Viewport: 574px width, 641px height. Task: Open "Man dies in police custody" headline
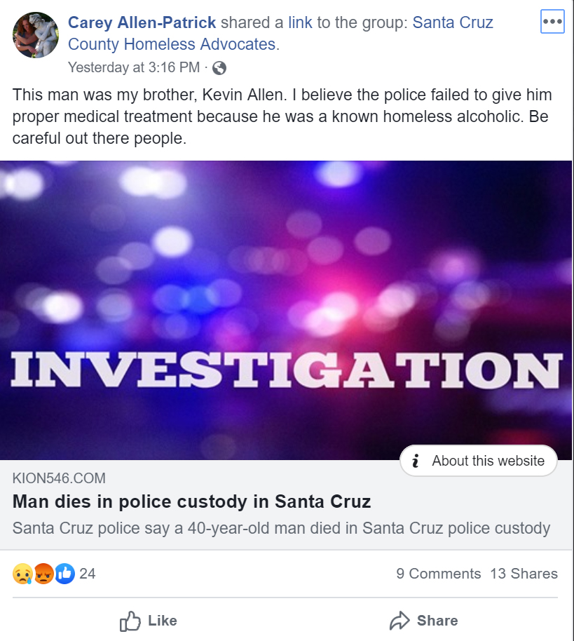[191, 502]
